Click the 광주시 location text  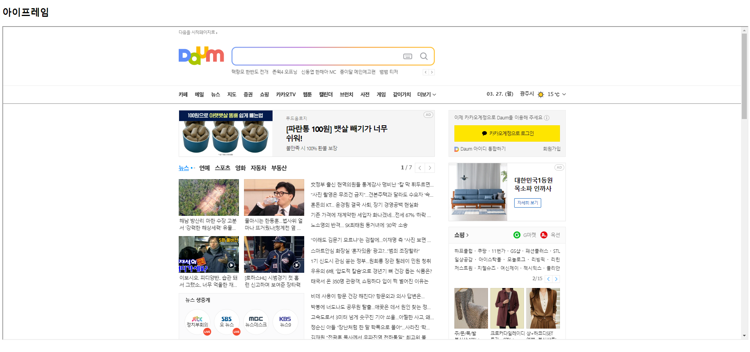tap(527, 94)
